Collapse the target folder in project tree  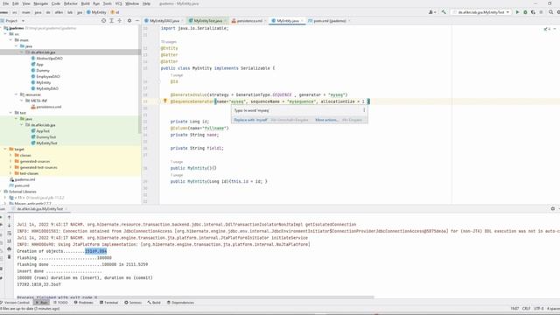(5, 149)
